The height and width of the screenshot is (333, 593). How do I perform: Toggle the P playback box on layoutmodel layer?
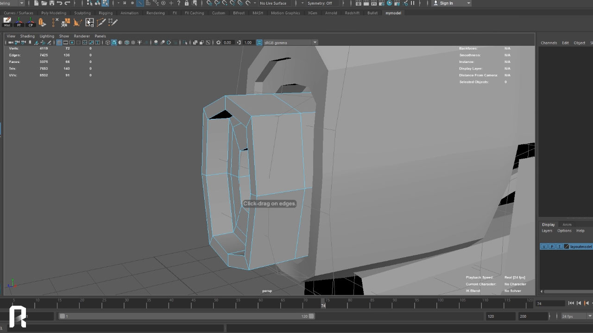(x=551, y=247)
